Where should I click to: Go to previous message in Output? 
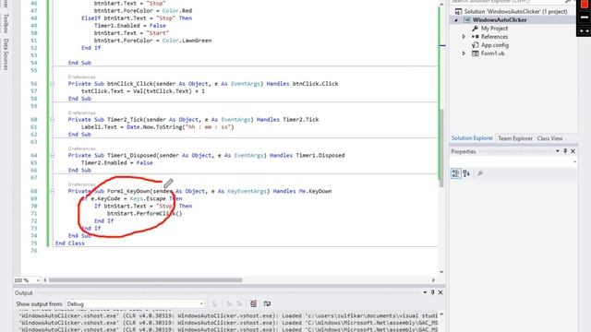[229, 303]
